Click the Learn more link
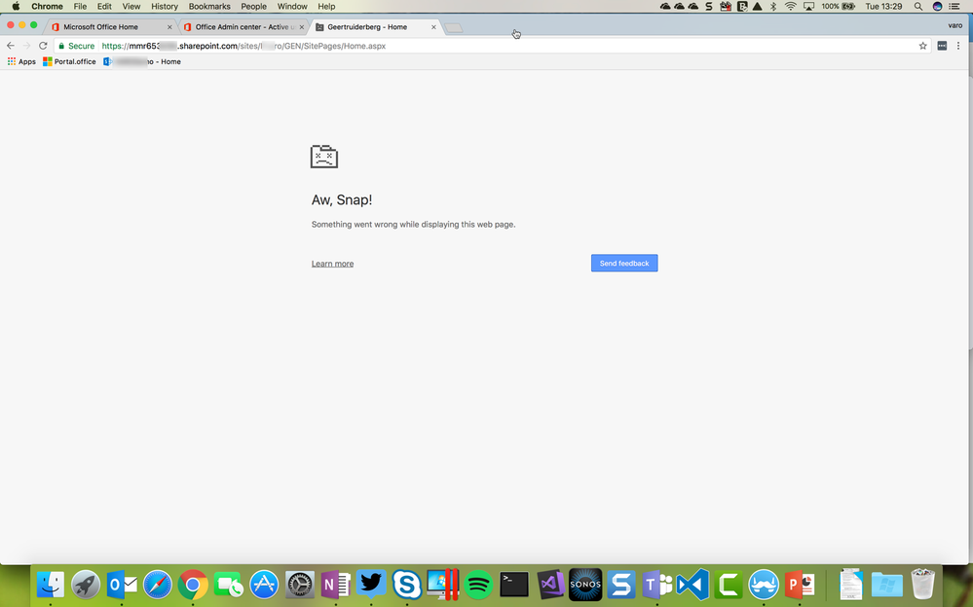973x607 pixels. pyautogui.click(x=332, y=264)
